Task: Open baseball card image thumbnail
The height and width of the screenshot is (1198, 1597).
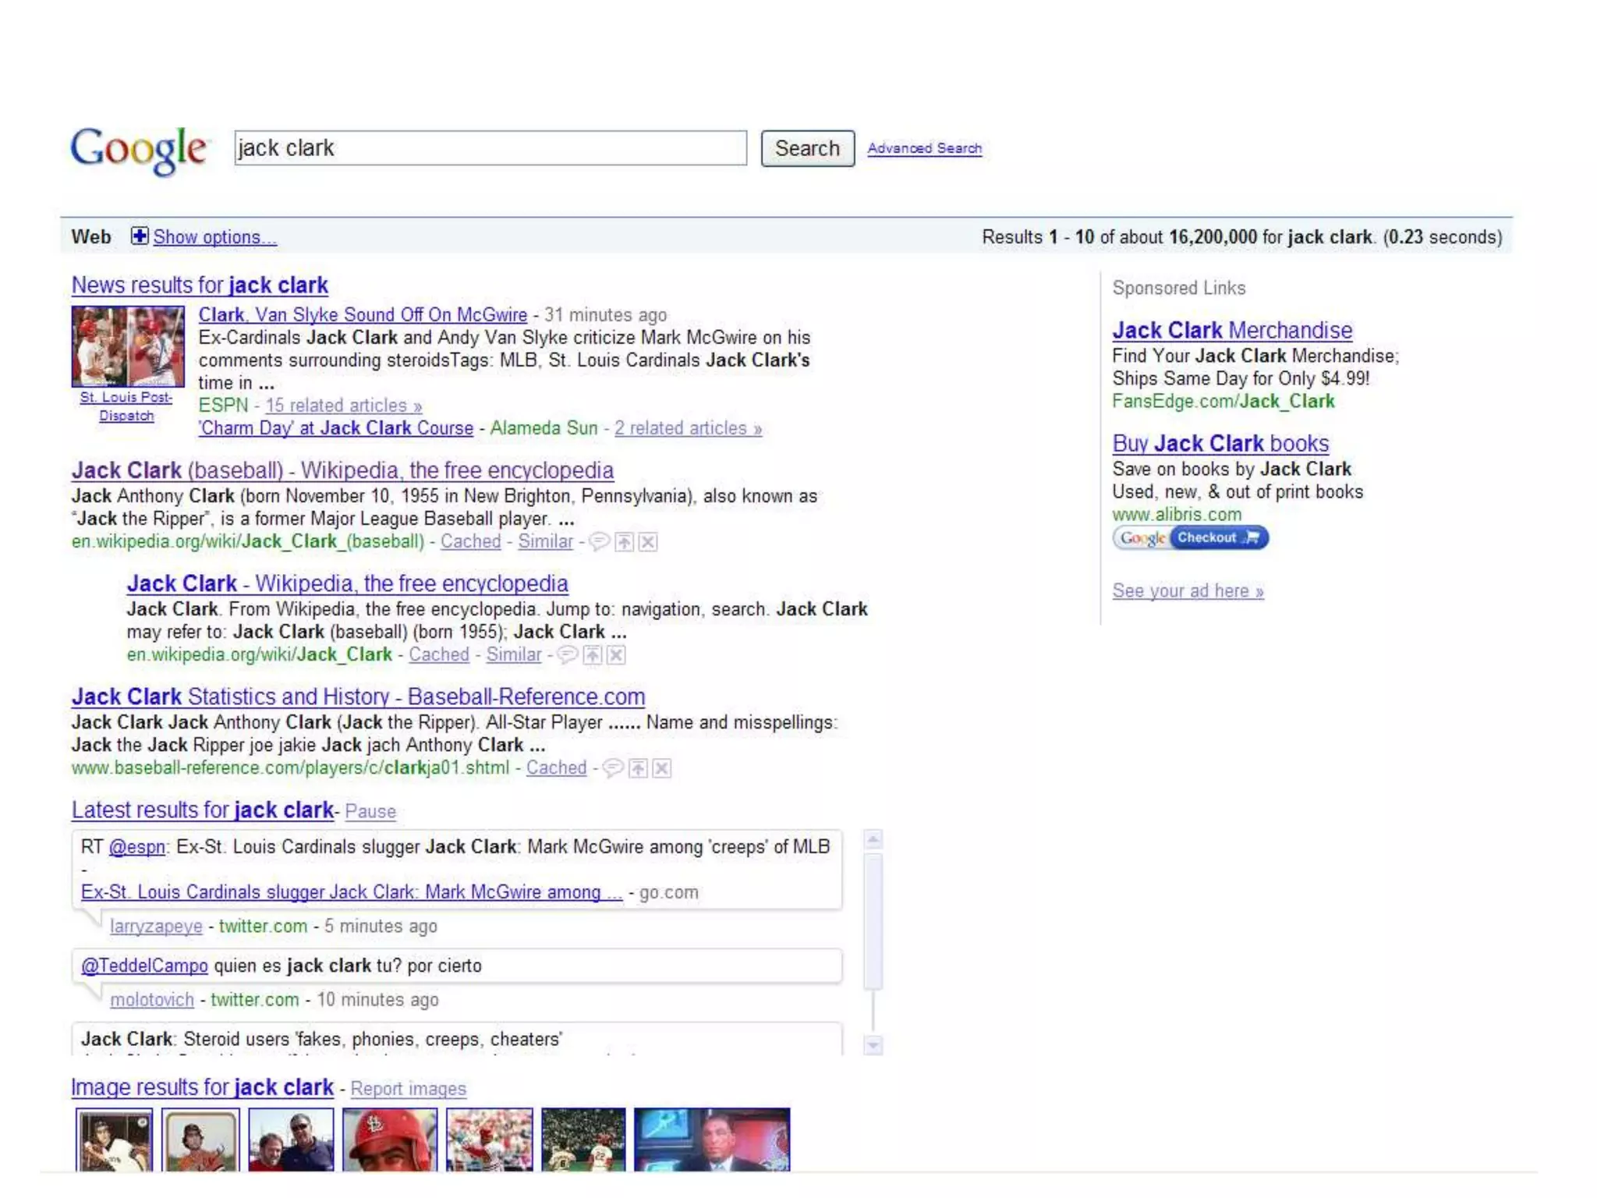Action: 200,1140
